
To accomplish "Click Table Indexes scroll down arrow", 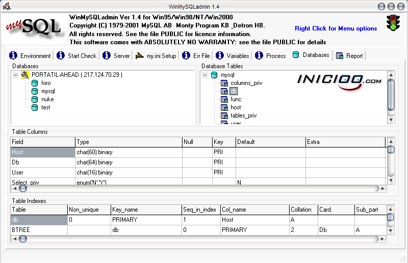I will pyautogui.click(x=390, y=230).
